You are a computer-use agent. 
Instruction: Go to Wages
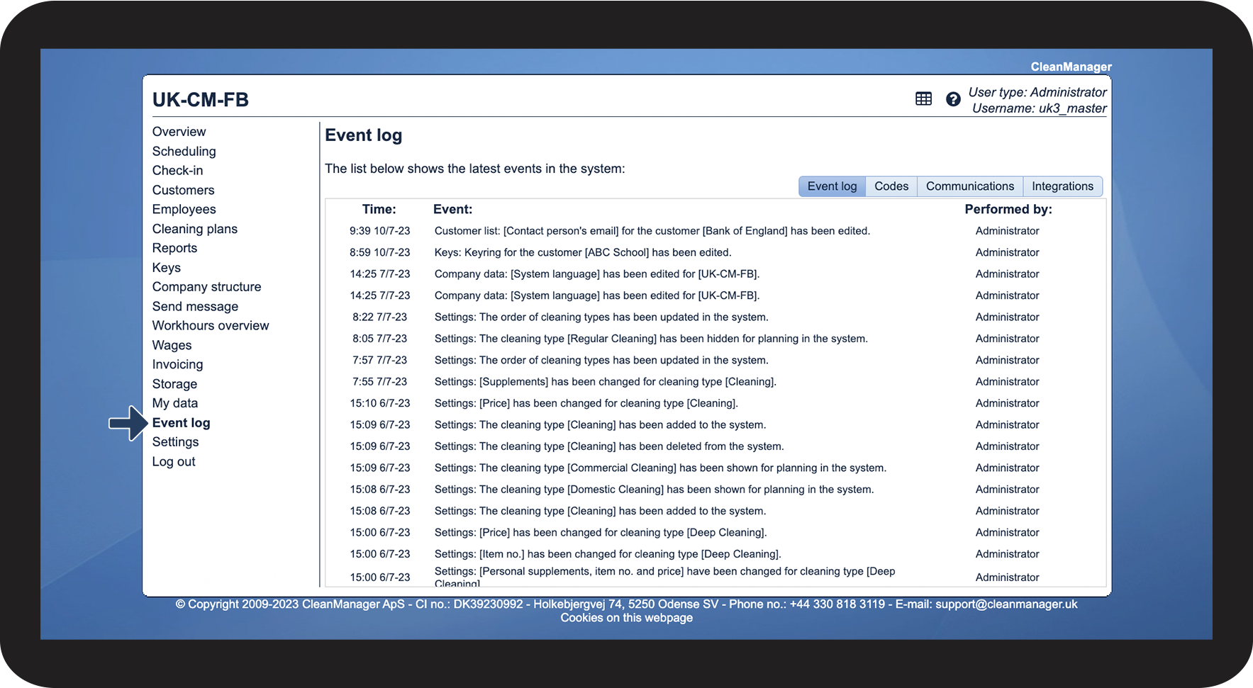[172, 345]
